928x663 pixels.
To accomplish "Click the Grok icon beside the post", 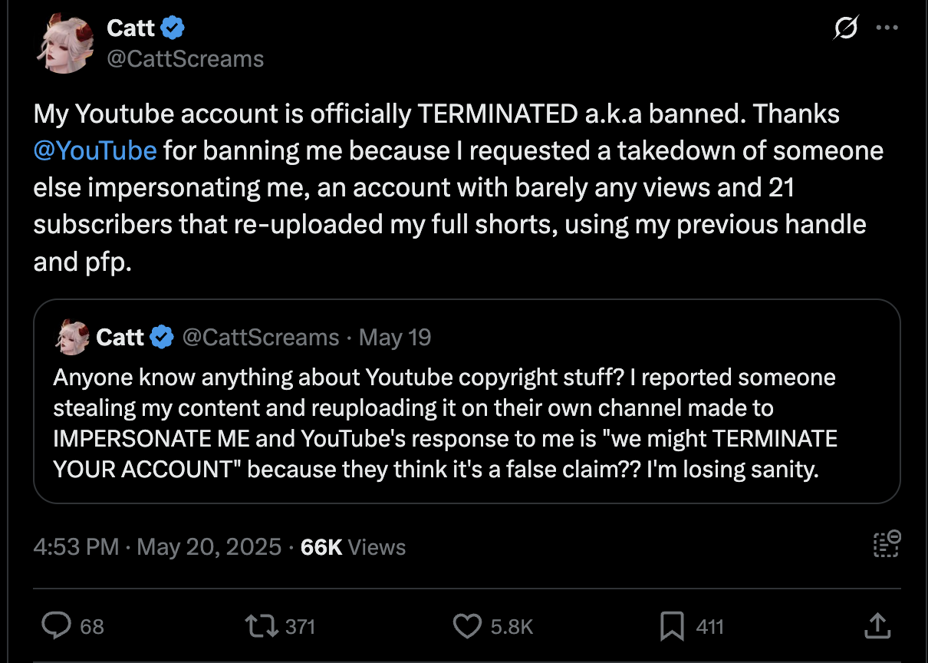I will [845, 29].
